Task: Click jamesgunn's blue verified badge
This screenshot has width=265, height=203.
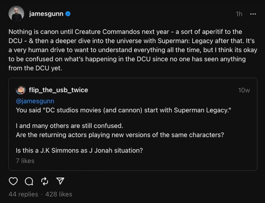Action: (68, 14)
